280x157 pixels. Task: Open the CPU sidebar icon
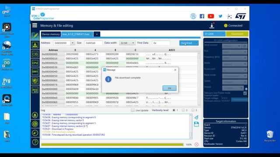(x=35, y=63)
